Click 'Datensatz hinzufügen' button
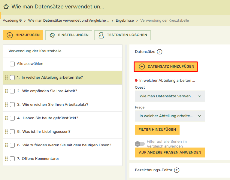This screenshot has height=180, width=230. pos(166,66)
